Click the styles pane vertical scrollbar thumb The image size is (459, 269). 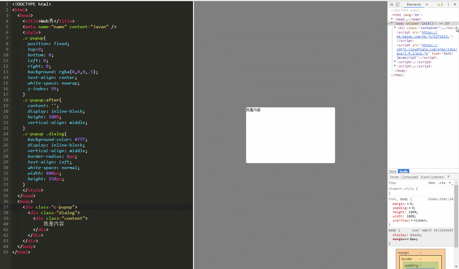coord(456,216)
